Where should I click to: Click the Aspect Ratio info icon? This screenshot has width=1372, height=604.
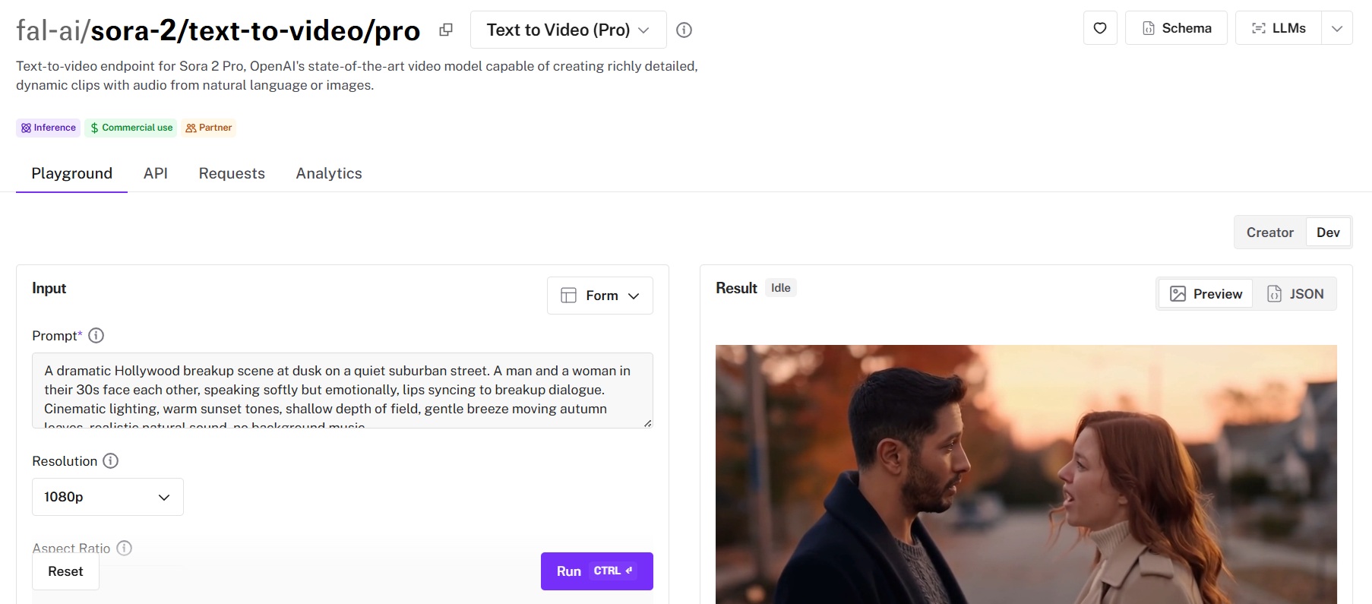124,548
